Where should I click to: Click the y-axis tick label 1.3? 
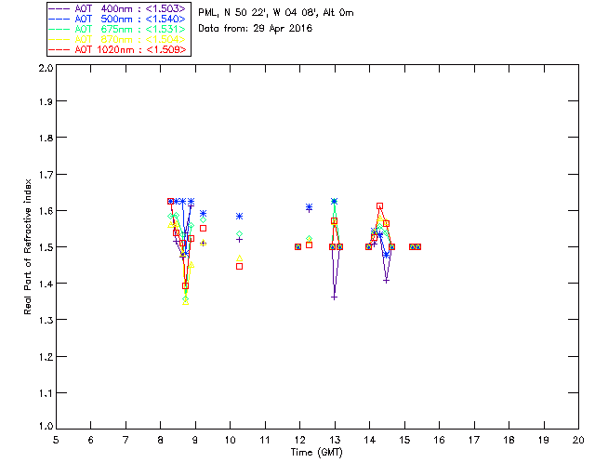click(x=46, y=321)
